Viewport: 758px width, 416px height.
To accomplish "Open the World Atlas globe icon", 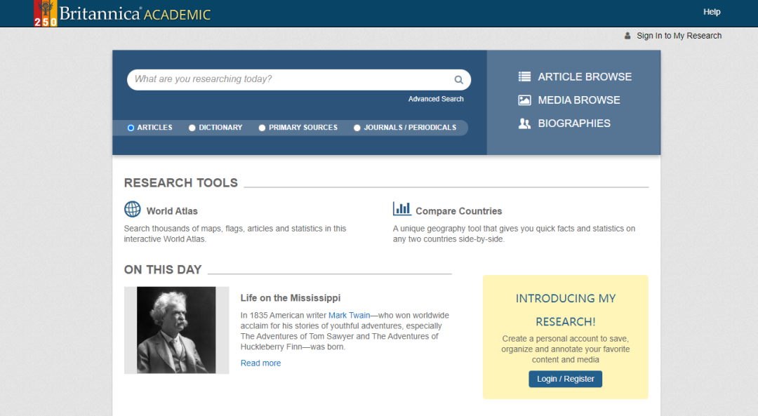I will pos(133,209).
